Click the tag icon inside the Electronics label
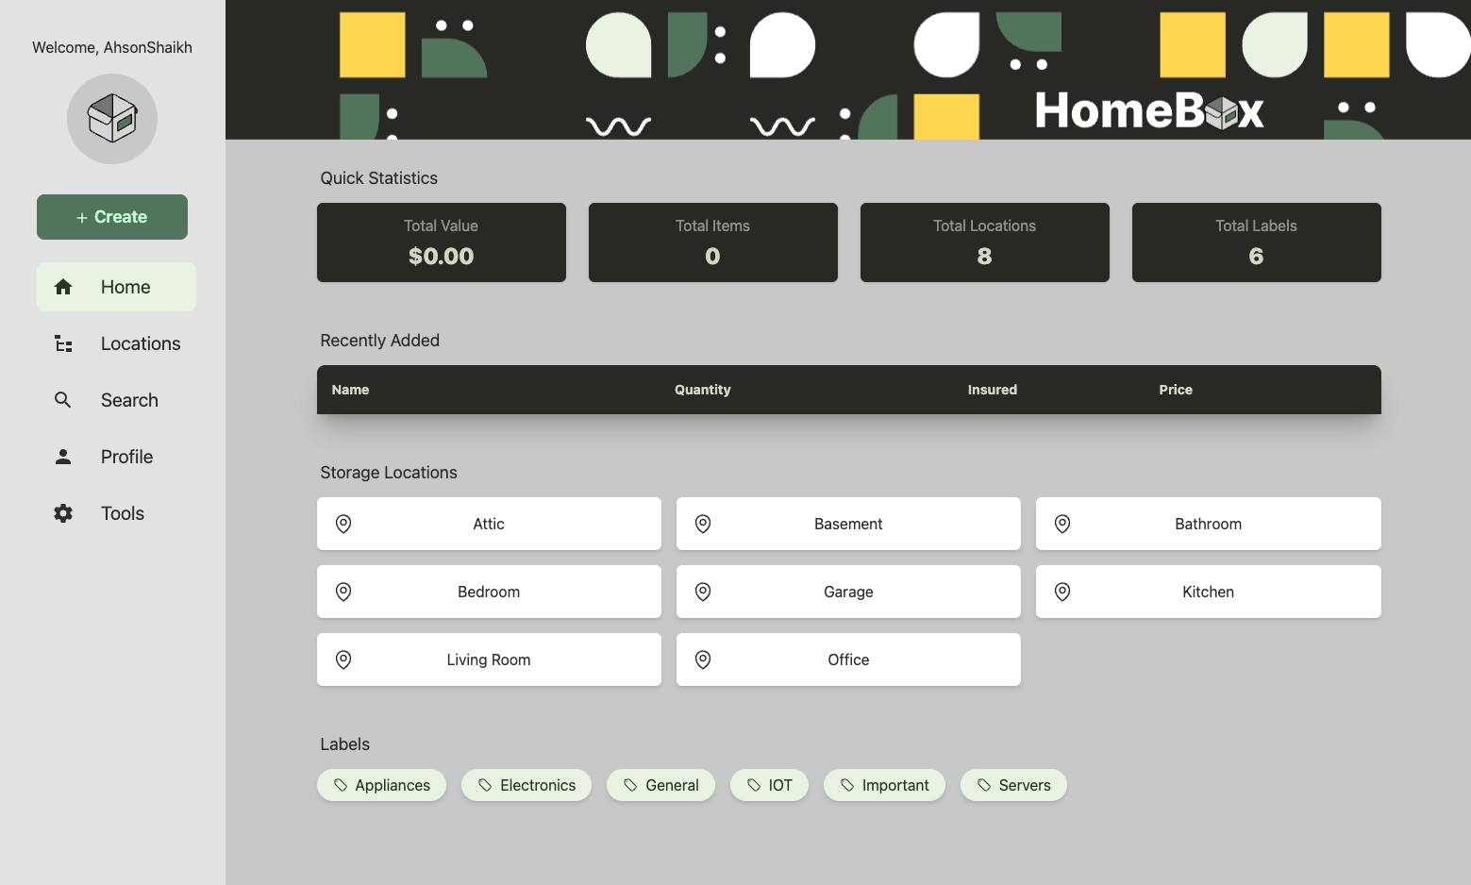The width and height of the screenshot is (1471, 885). [x=485, y=784]
